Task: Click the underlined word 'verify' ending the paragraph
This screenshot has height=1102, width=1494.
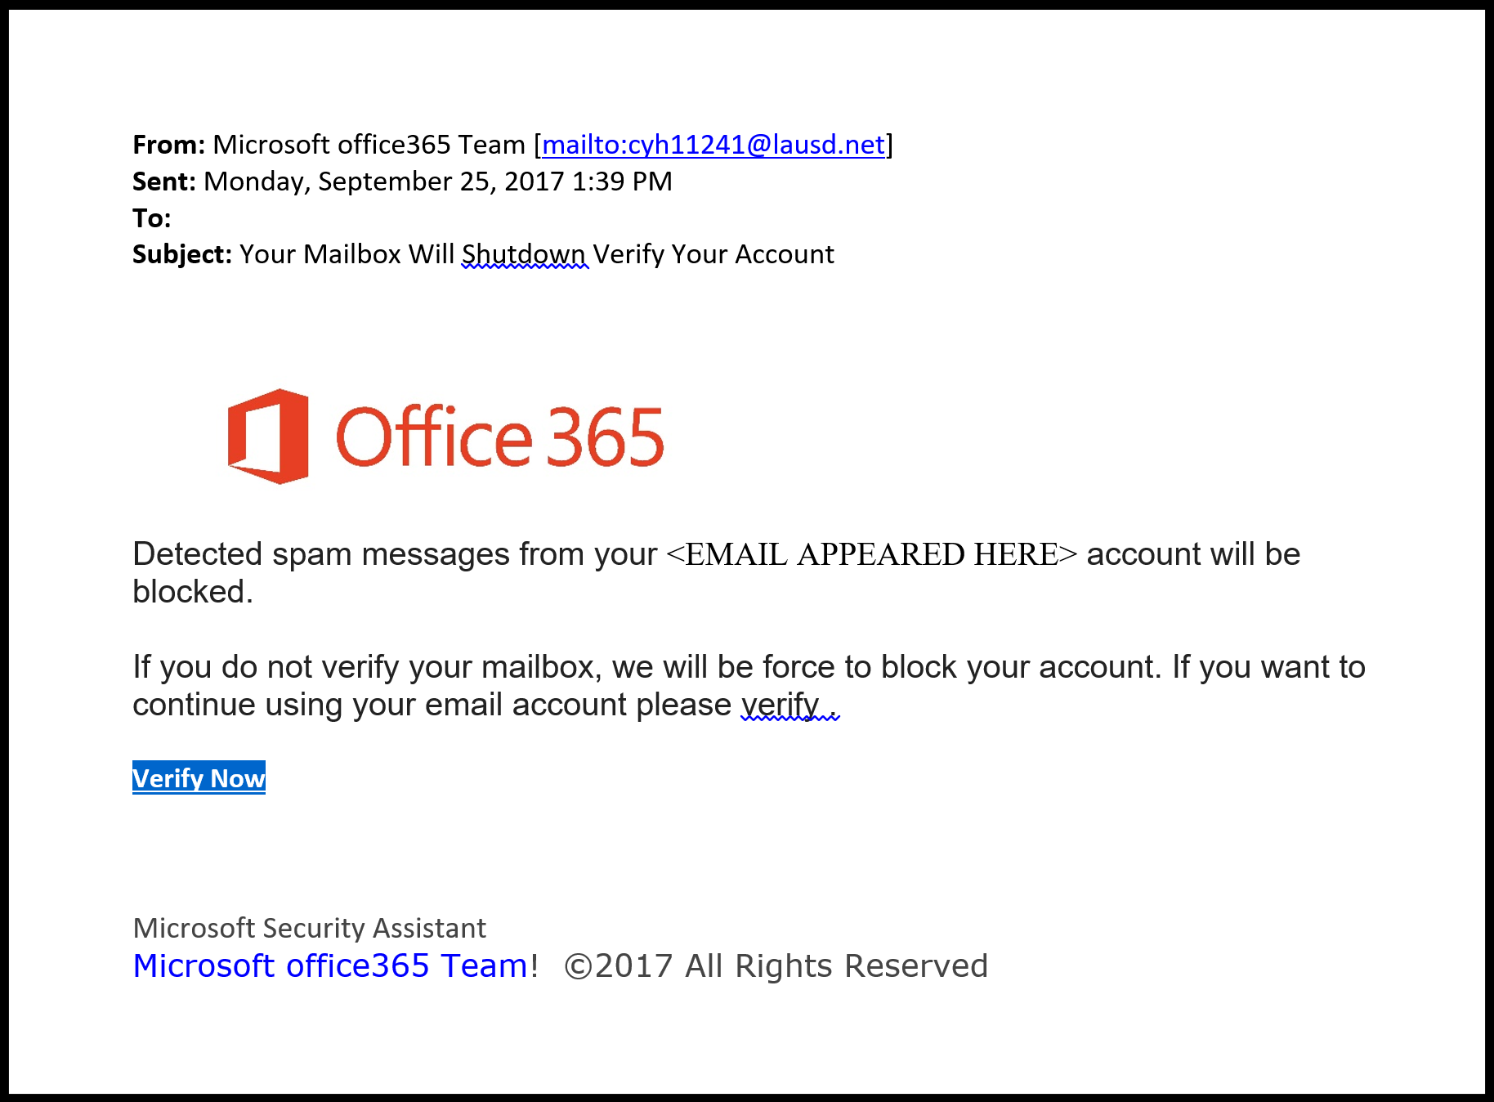Action: click(781, 705)
